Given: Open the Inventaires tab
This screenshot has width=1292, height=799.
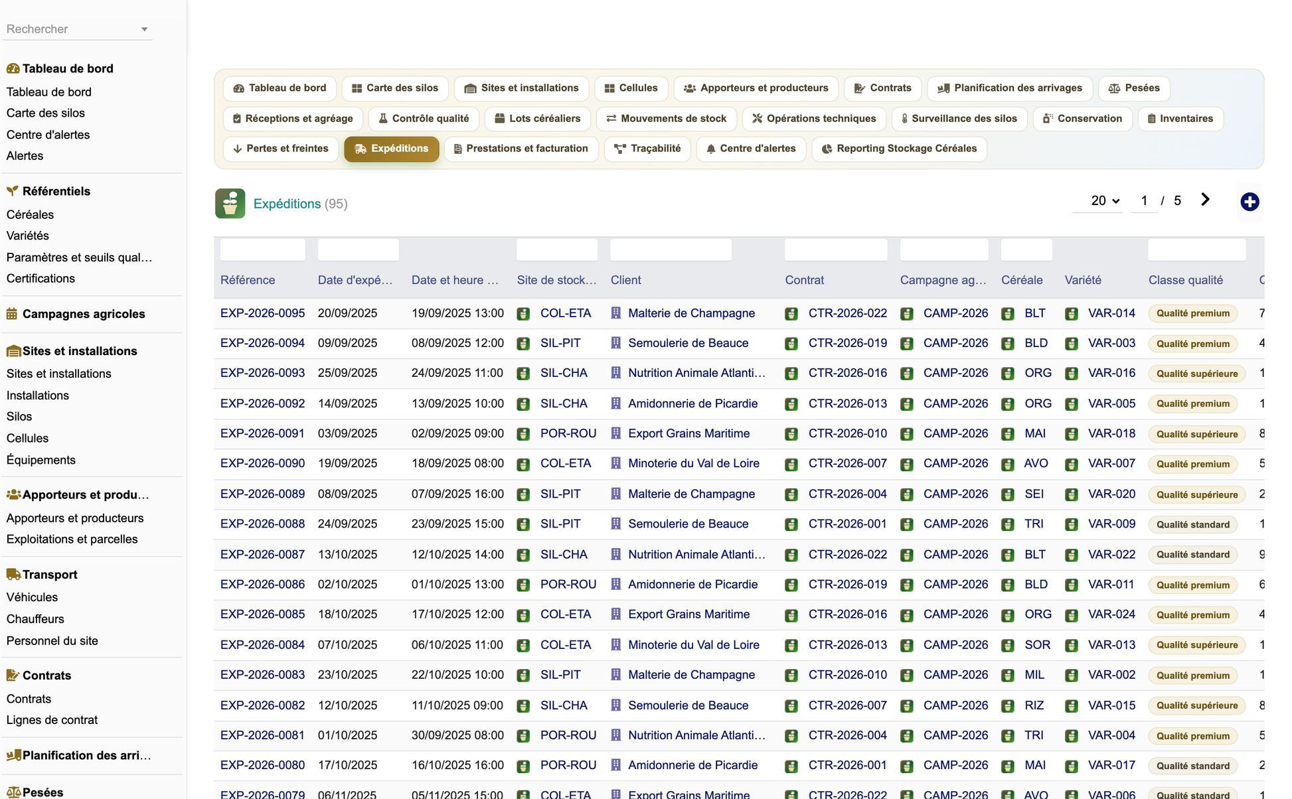Looking at the screenshot, I should 1180,118.
